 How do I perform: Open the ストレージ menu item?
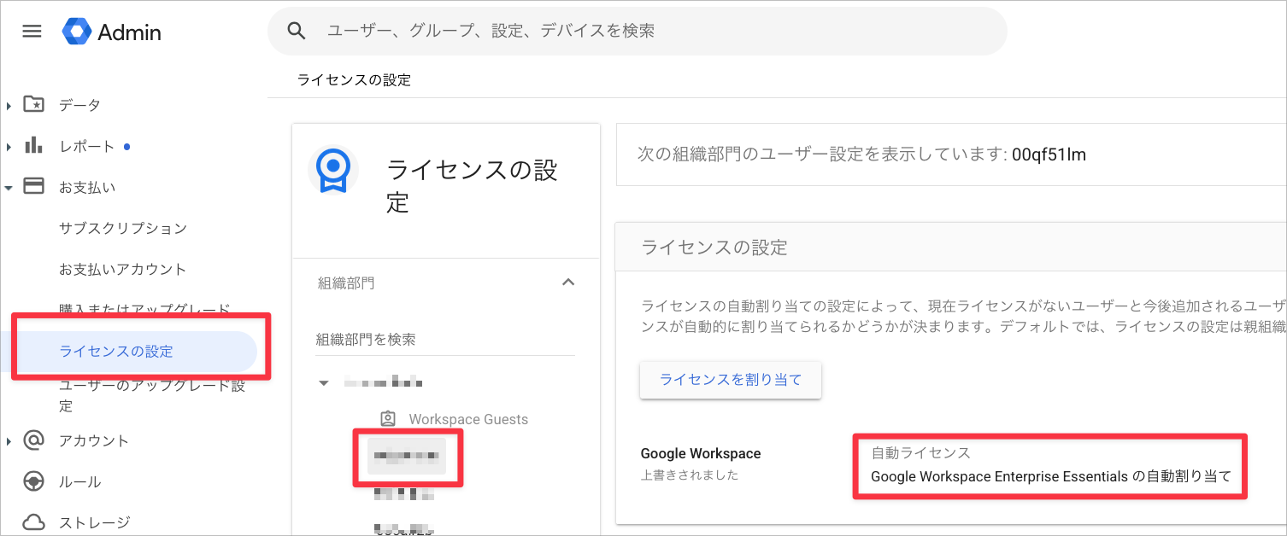click(94, 522)
